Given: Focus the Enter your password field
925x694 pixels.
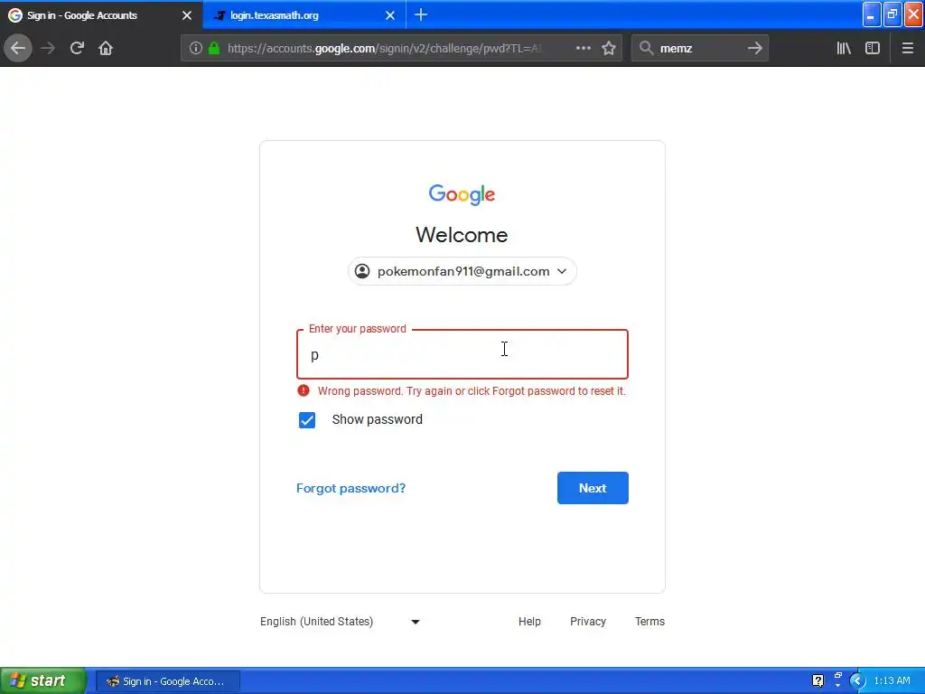Looking at the screenshot, I should click(462, 354).
